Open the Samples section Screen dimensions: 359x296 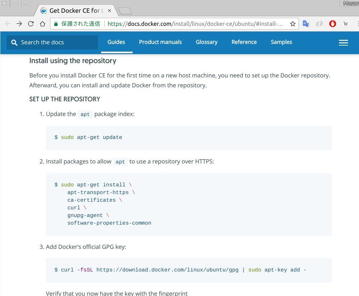pyautogui.click(x=282, y=42)
